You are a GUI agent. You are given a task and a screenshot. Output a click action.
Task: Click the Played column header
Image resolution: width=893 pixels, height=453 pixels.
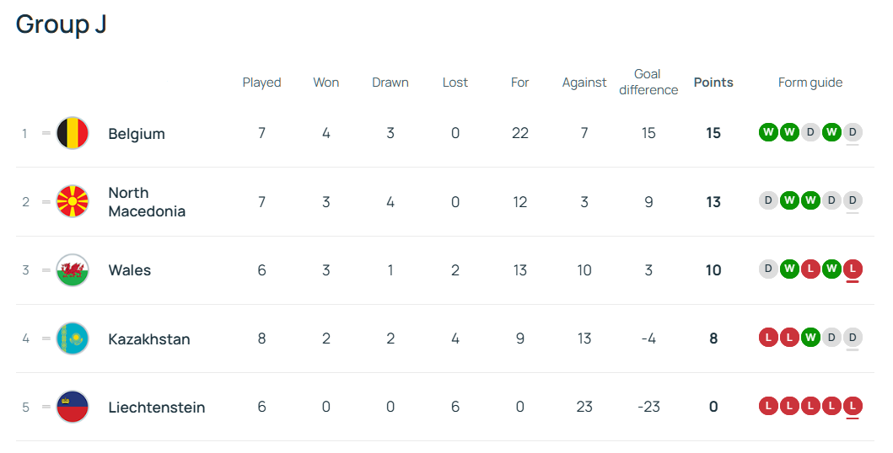[261, 83]
